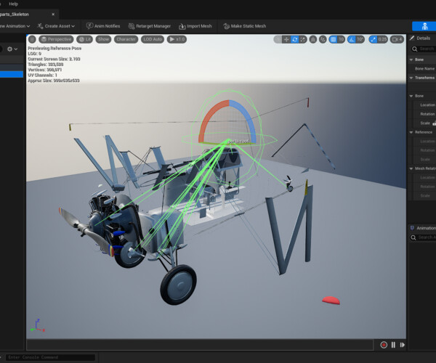Open the Perspective view mode dropdown
Image resolution: width=436 pixels, height=363 pixels.
(x=56, y=39)
